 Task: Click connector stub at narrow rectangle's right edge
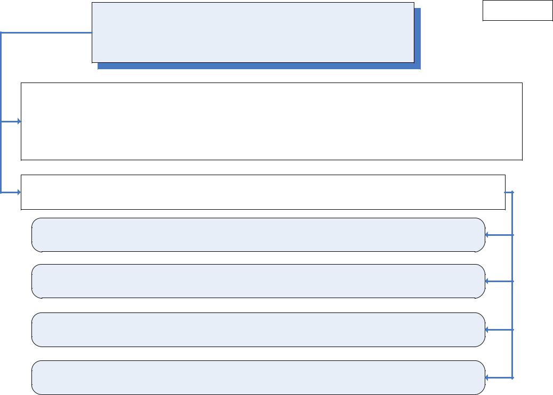[509, 192]
